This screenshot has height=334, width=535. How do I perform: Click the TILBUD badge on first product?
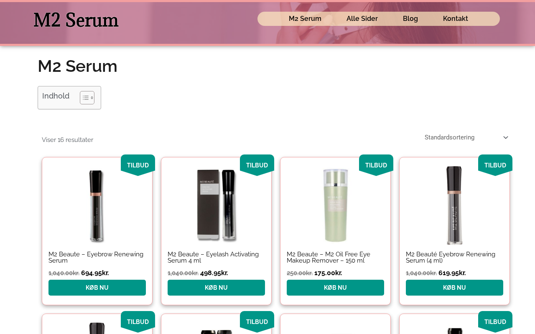pos(138,165)
